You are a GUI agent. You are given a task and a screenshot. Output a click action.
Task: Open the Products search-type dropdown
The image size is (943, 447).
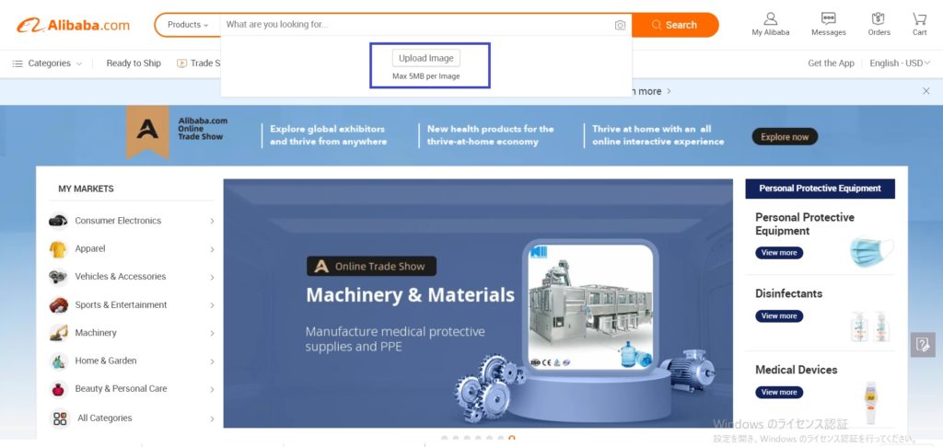(x=188, y=25)
